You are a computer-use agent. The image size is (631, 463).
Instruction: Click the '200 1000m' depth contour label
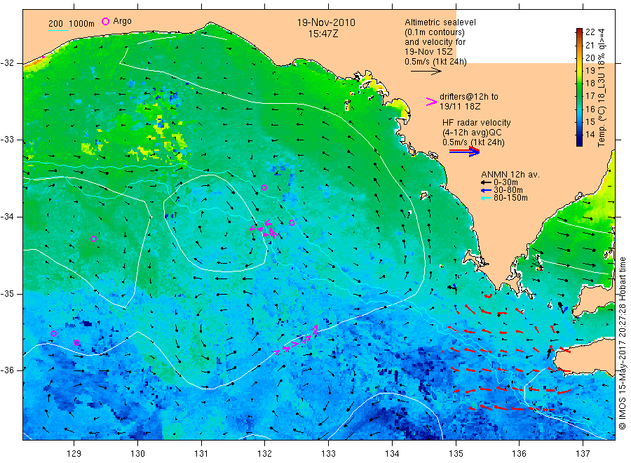[x=72, y=23]
